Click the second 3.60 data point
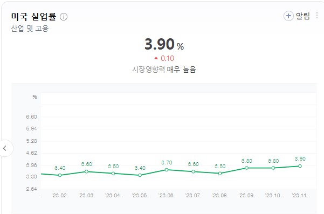This screenshot has height=214, width=324. (x=193, y=171)
